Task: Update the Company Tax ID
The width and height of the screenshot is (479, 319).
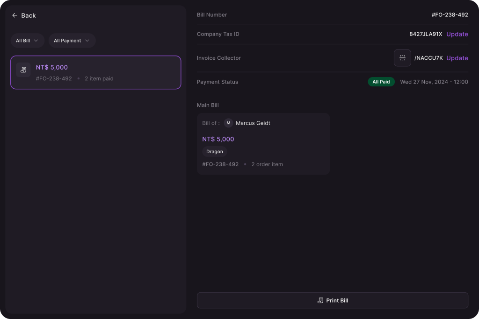Action: (x=457, y=34)
